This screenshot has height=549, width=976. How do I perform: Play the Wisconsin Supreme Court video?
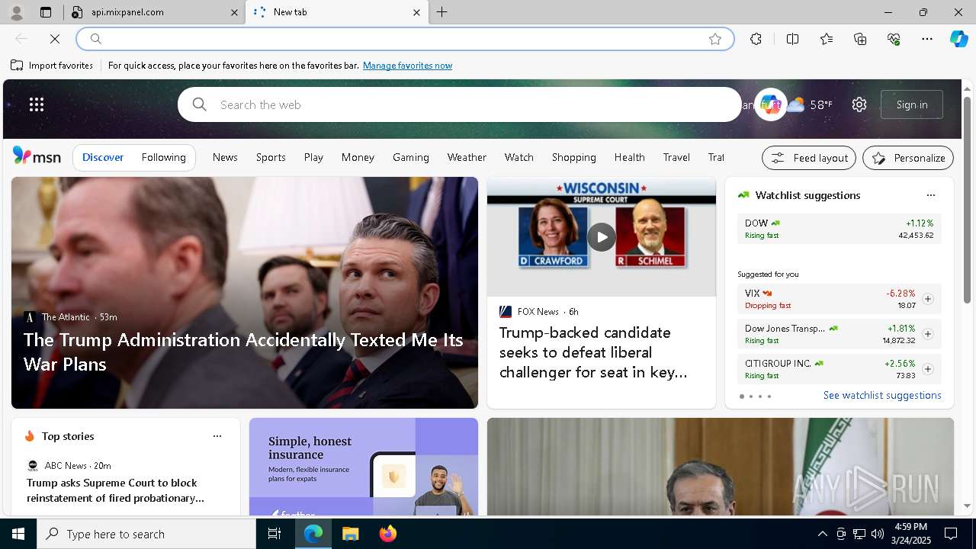pyautogui.click(x=602, y=237)
